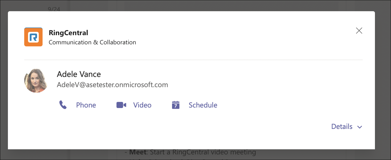
Task: Select the contact name Adele Vance
Action: coord(79,74)
